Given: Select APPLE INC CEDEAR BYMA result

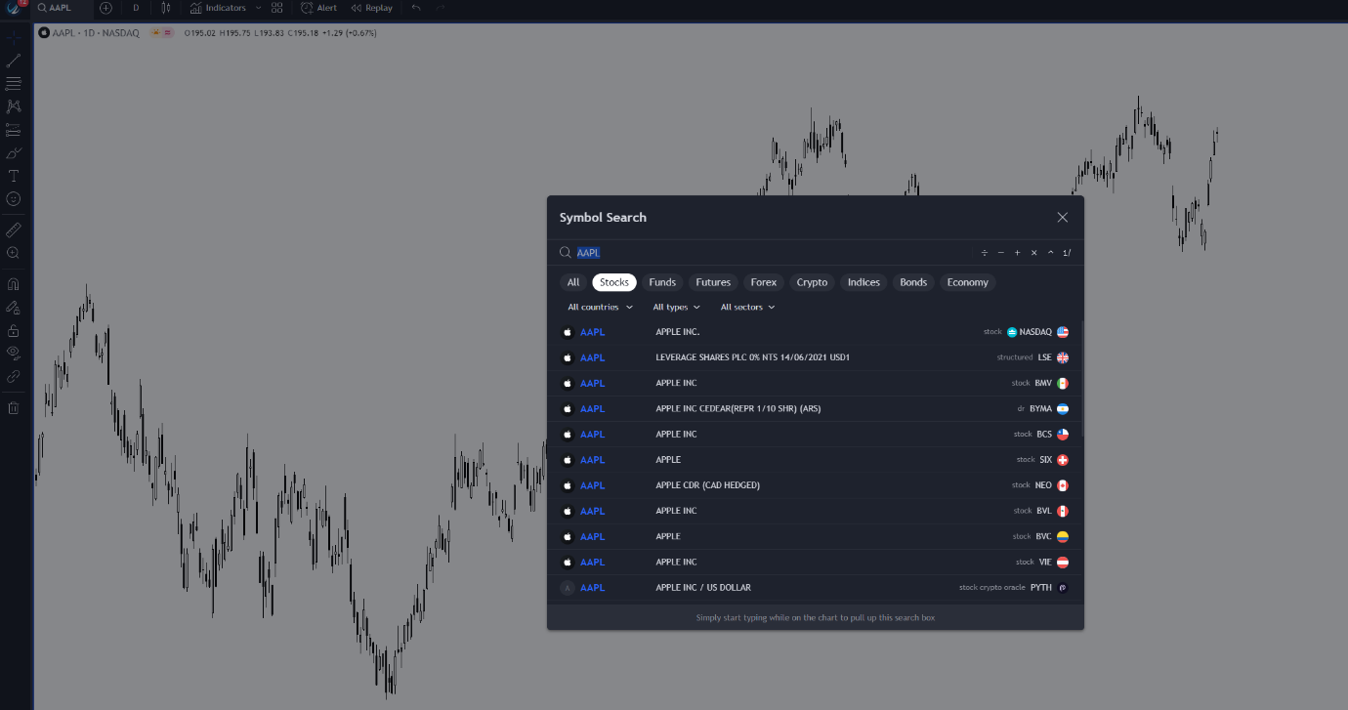Looking at the screenshot, I should tap(815, 408).
